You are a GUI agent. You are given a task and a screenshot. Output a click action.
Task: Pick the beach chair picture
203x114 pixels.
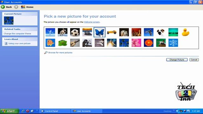87,32
